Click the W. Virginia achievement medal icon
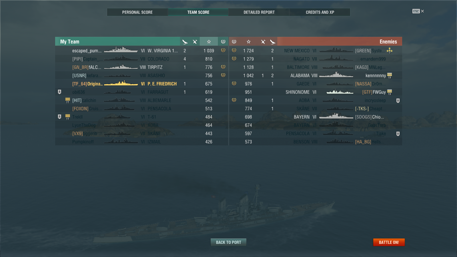Screen dimensions: 457x257 (x=223, y=50)
